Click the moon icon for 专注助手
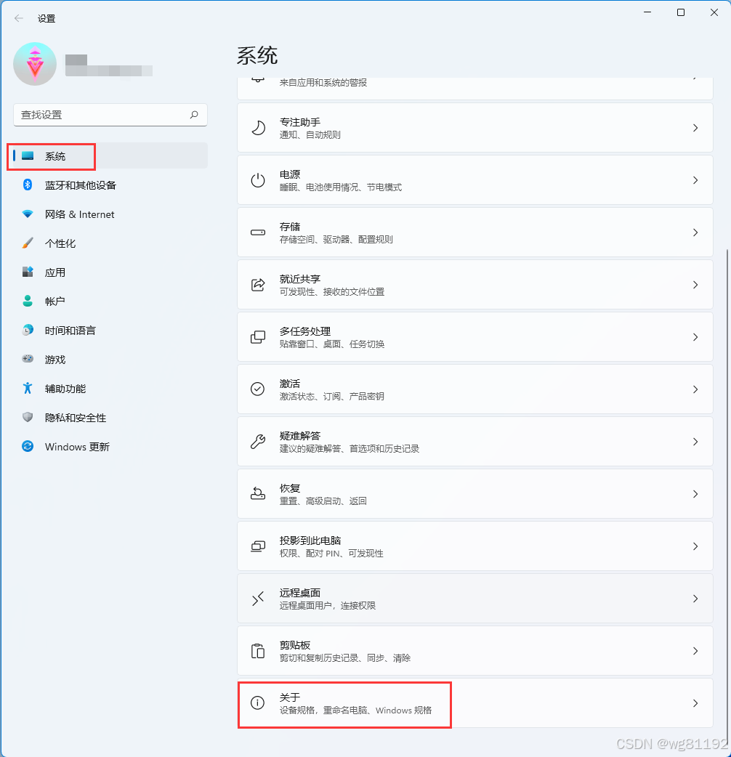 click(258, 128)
